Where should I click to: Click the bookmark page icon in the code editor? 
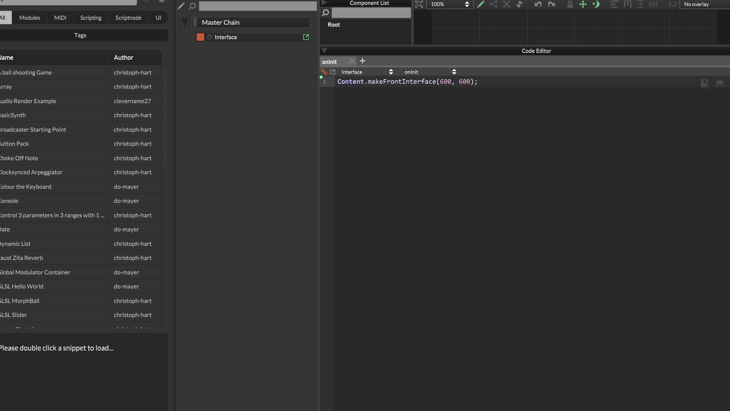(x=705, y=83)
